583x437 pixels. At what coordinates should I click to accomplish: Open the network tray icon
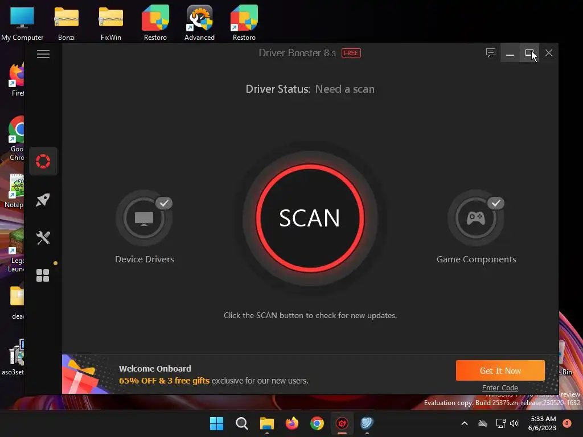coord(500,423)
